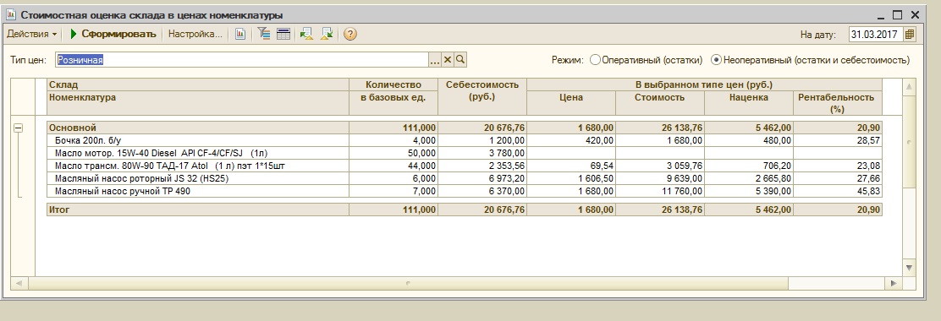Open price type via magnifier icon

click(x=460, y=60)
